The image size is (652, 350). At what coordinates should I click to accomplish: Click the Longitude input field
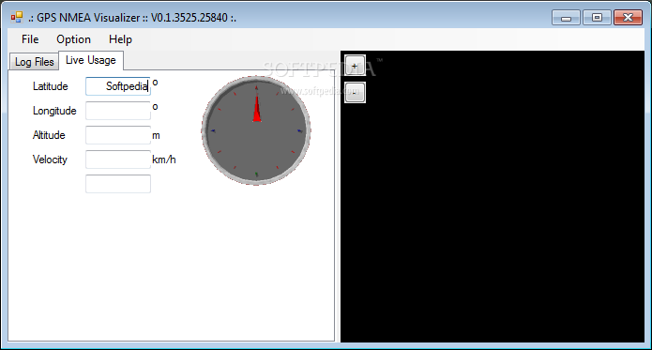tap(118, 111)
